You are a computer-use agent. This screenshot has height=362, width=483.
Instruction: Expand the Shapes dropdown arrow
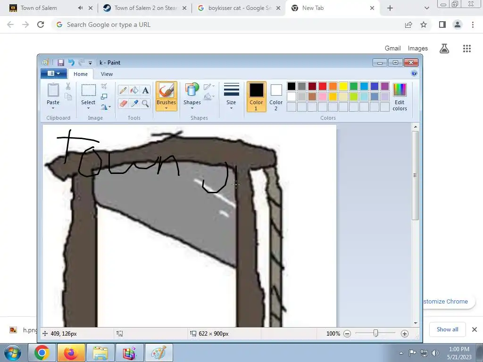pos(192,108)
